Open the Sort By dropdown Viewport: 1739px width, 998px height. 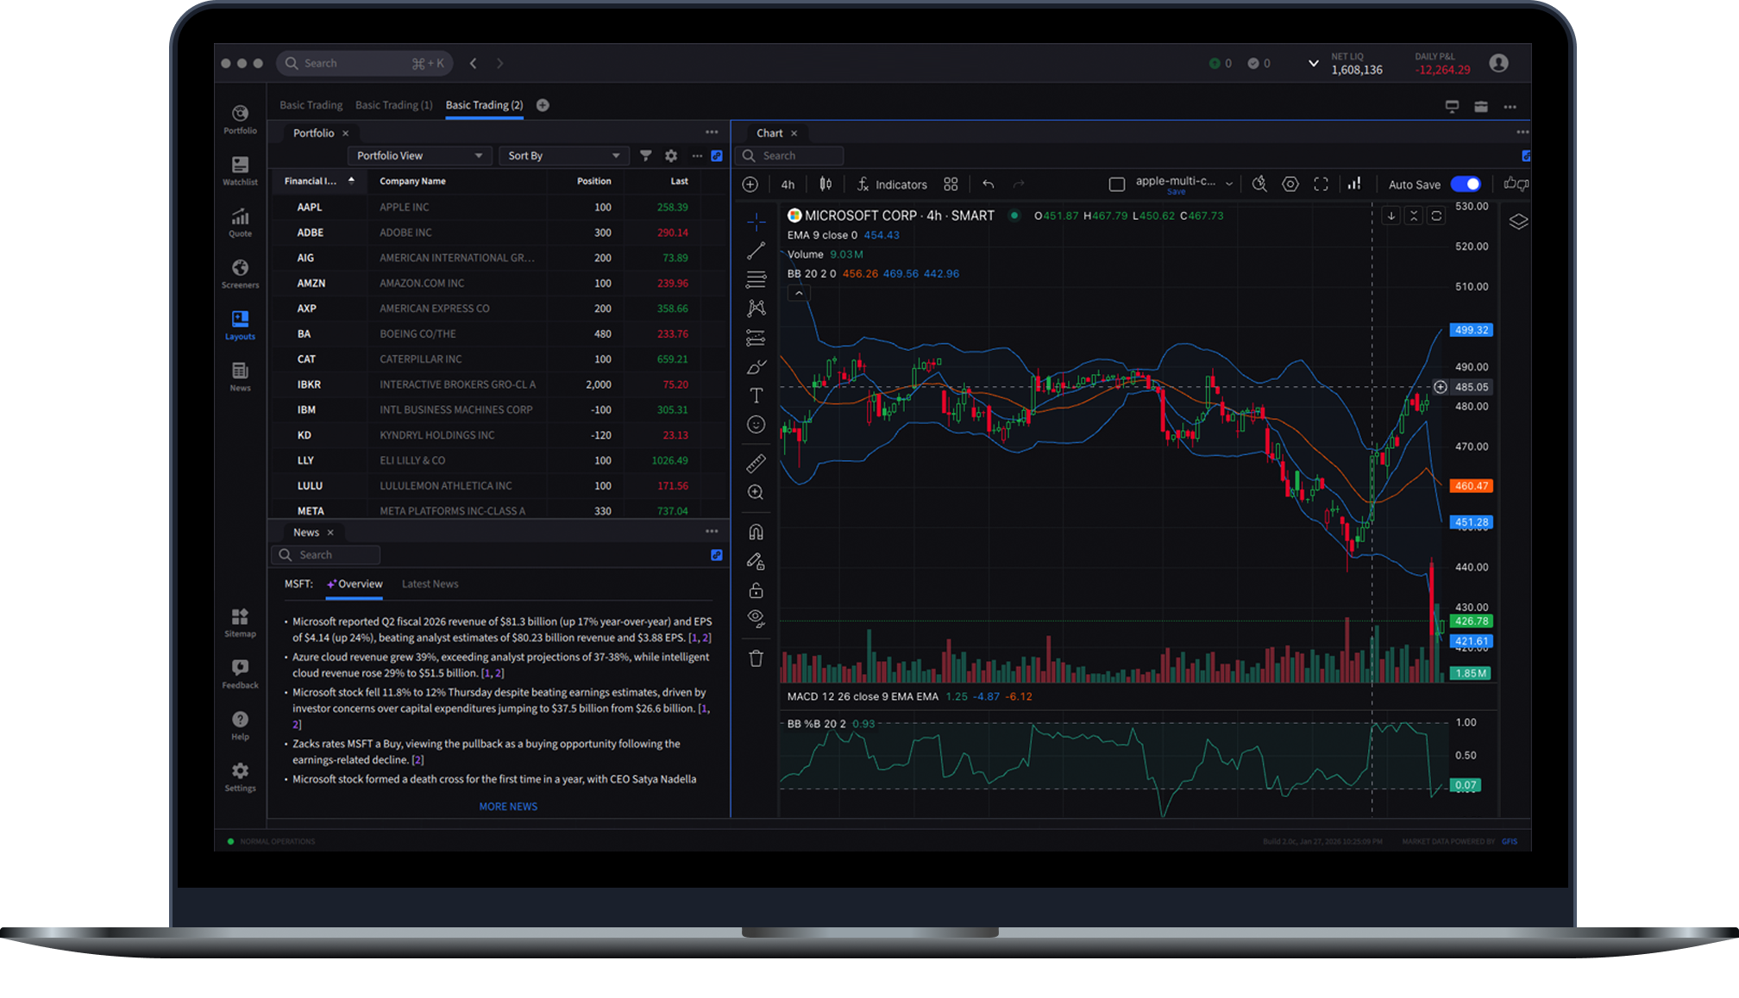point(564,156)
